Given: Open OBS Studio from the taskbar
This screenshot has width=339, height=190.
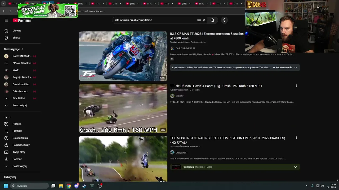Looking at the screenshot, I should [100, 186].
